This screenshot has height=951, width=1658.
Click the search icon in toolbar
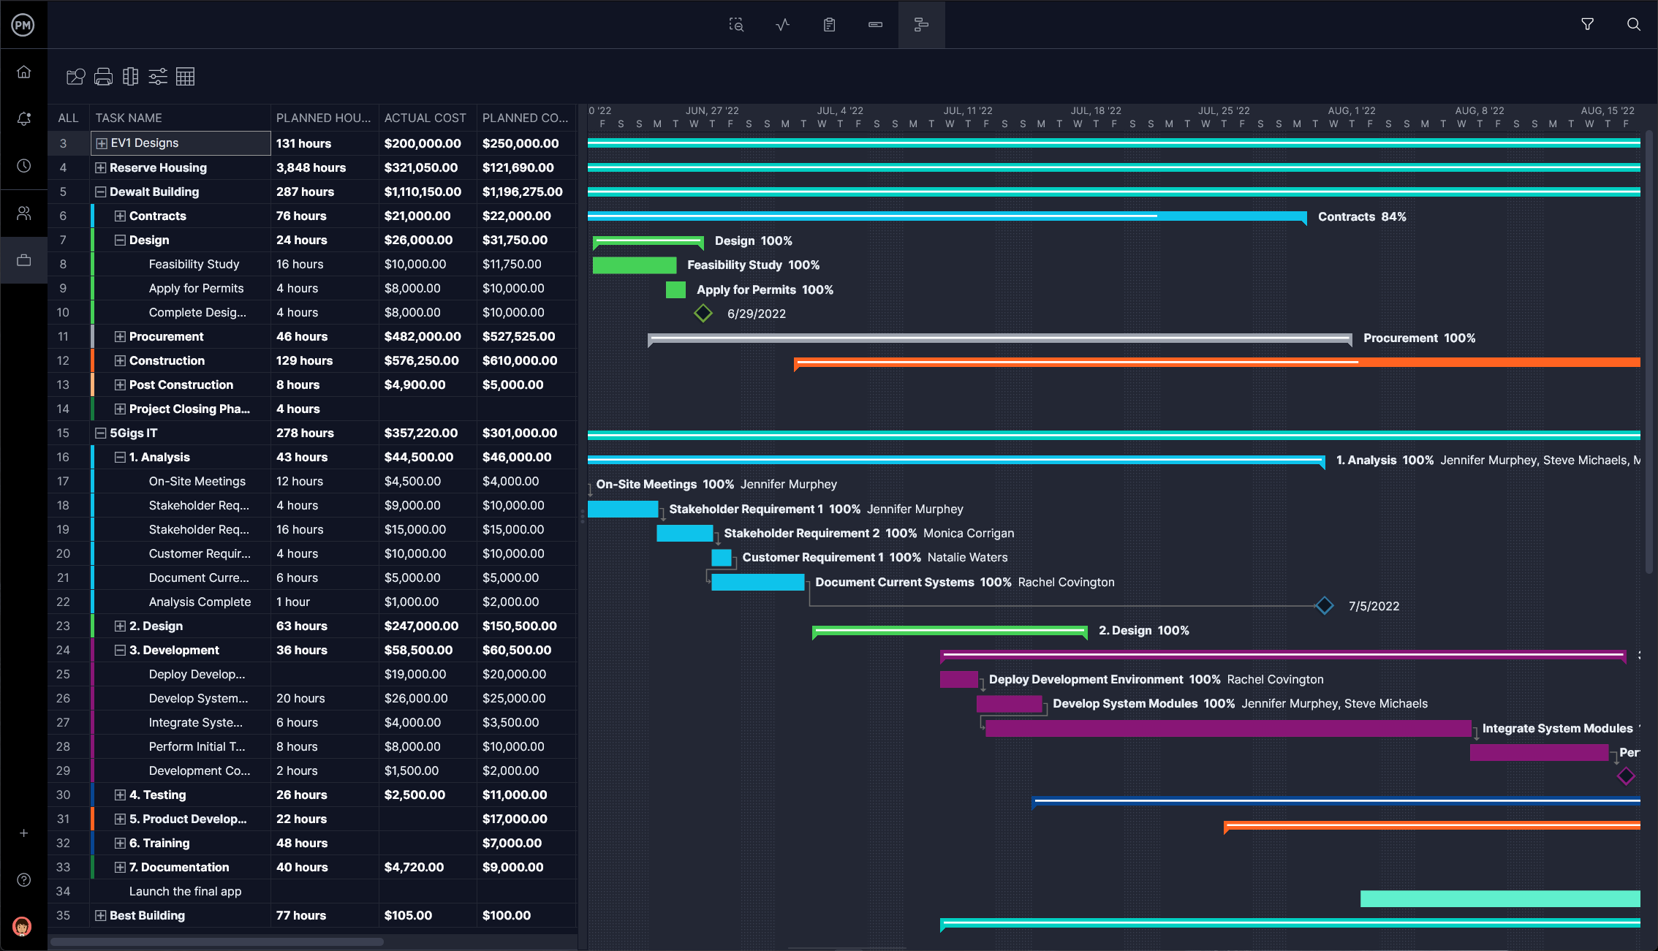(x=1633, y=24)
